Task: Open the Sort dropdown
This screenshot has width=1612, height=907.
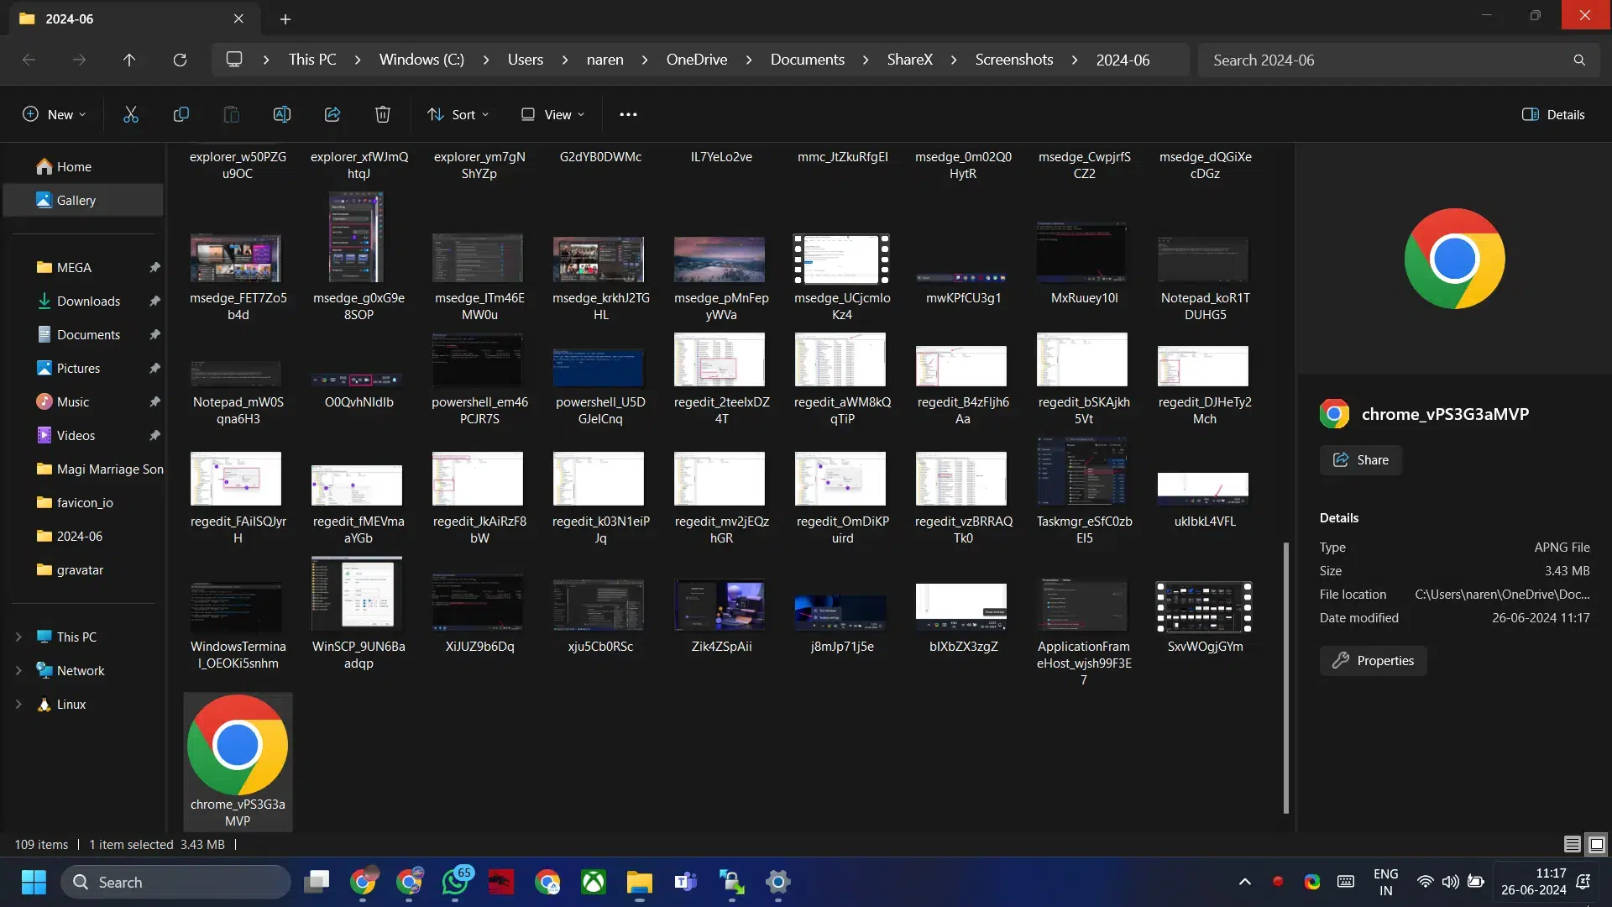Action: click(458, 114)
